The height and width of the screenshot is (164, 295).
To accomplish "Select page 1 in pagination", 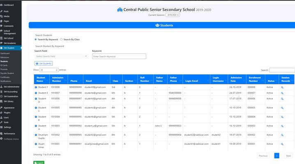I will click(277, 156).
